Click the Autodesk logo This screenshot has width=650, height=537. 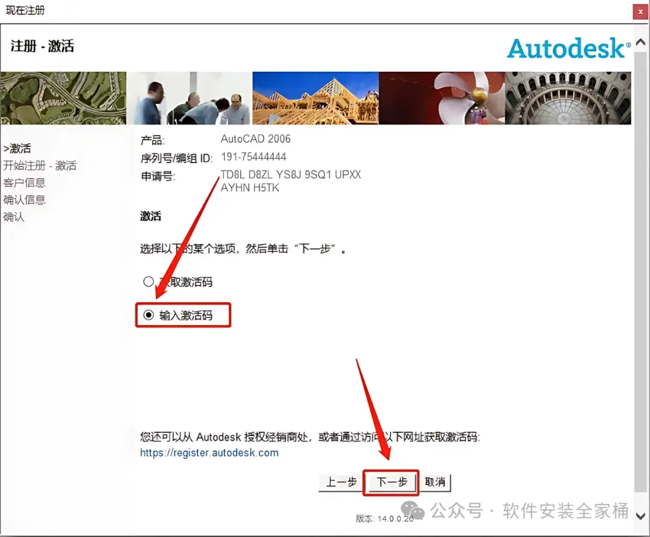click(x=569, y=49)
